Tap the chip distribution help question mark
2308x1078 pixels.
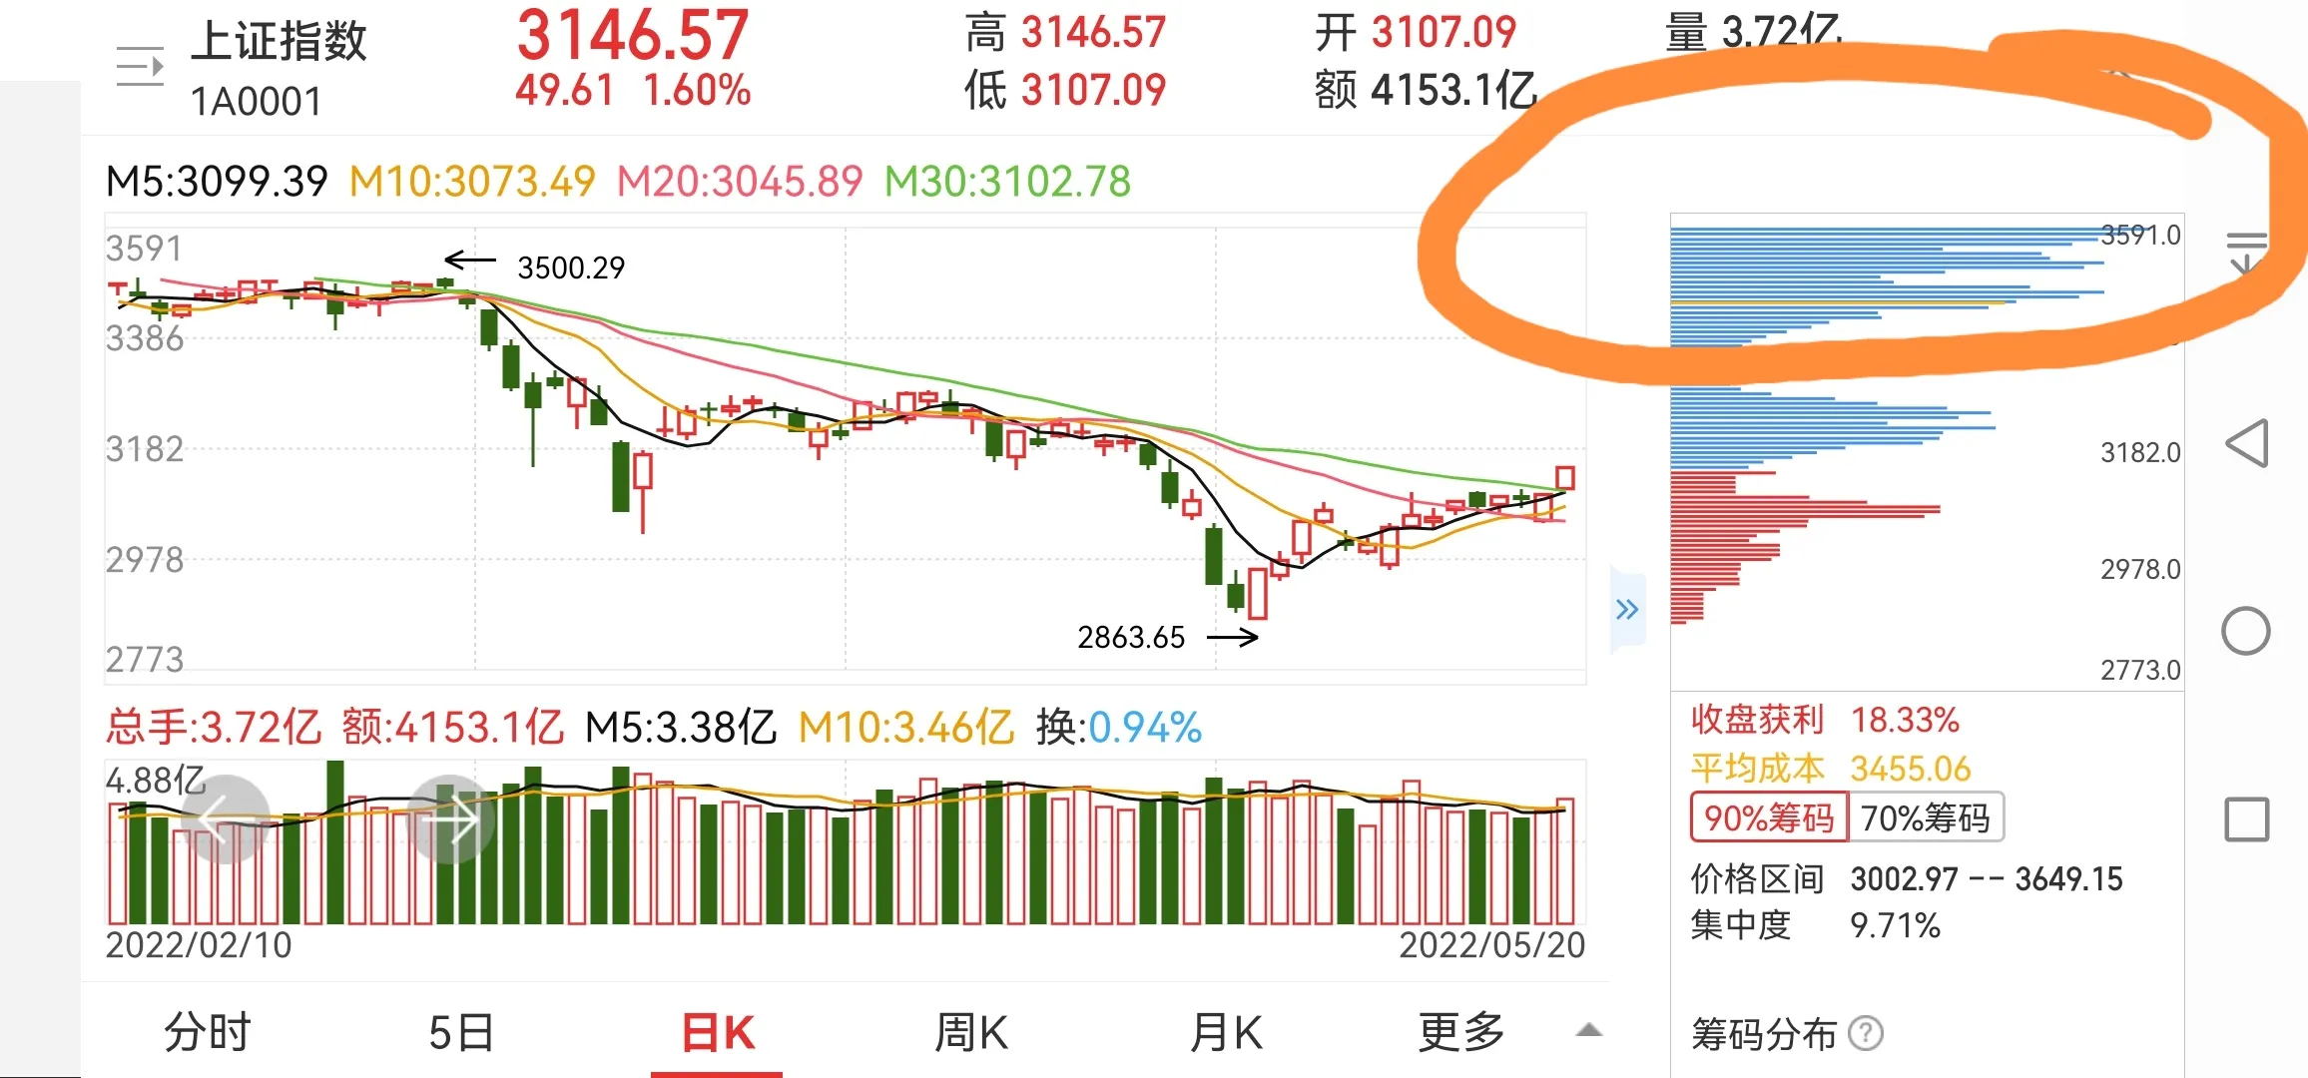tap(1865, 1034)
